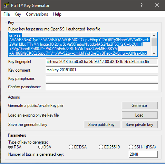This screenshot has width=166, height=164.
Task: Click the Key fingerprint field
Action: coord(102,62)
